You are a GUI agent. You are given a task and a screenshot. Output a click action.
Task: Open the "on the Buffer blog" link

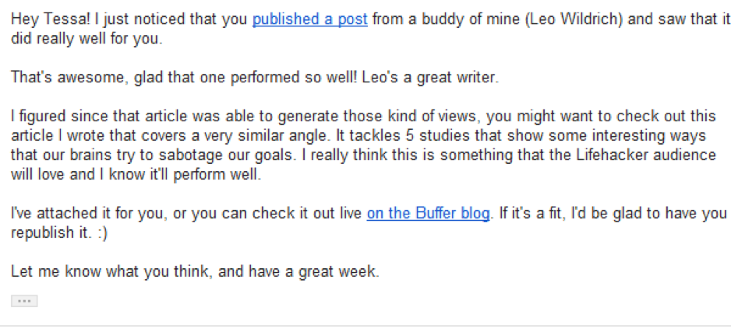[428, 214]
